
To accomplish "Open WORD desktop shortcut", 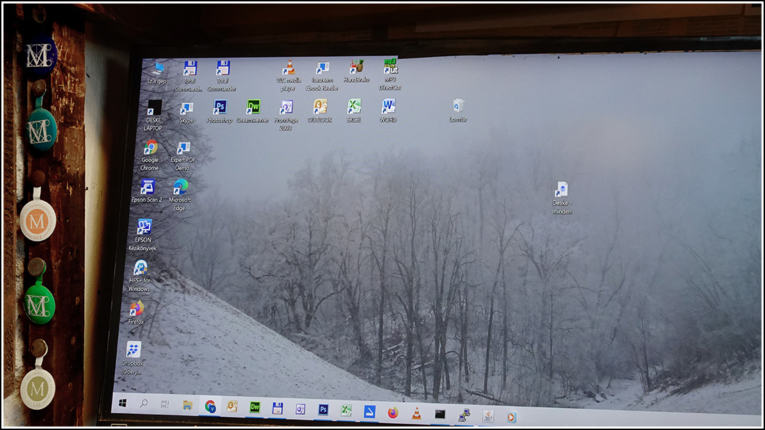I will pyautogui.click(x=388, y=111).
